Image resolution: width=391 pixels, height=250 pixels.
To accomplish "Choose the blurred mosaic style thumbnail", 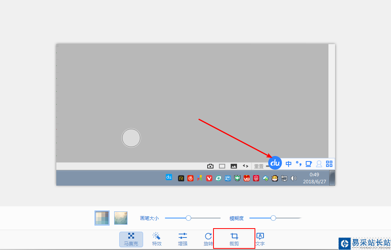I will coord(121,218).
